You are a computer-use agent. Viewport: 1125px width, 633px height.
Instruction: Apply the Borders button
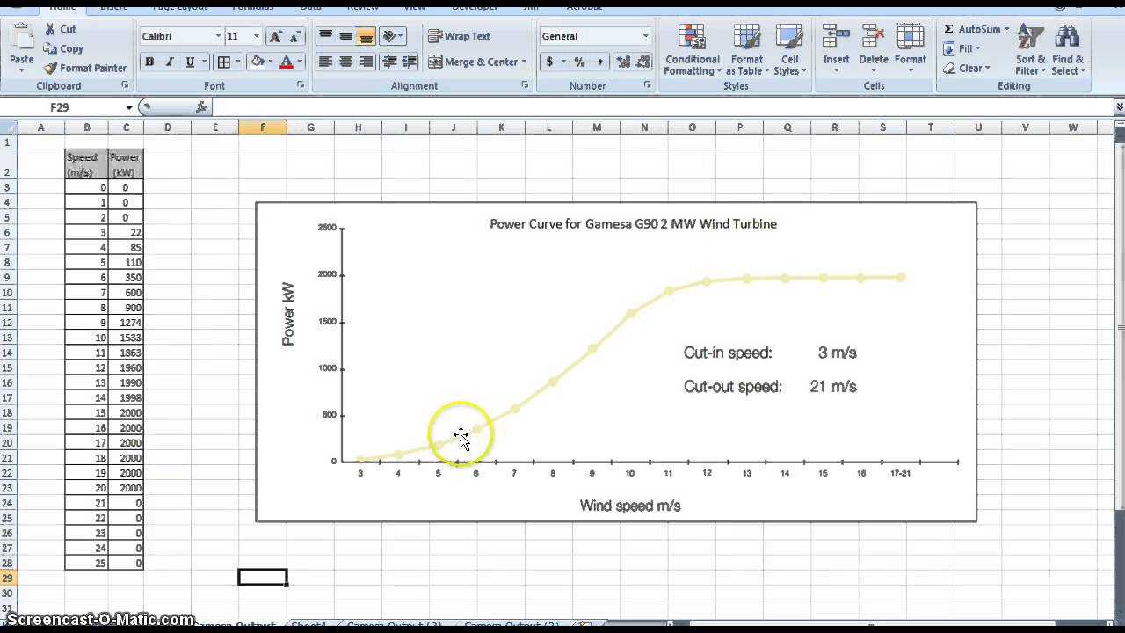(224, 62)
